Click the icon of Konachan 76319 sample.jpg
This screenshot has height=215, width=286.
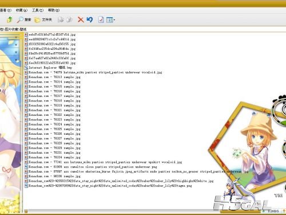pos(26,105)
